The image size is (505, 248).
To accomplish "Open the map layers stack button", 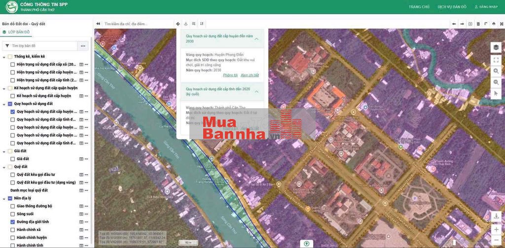I will point(496,47).
